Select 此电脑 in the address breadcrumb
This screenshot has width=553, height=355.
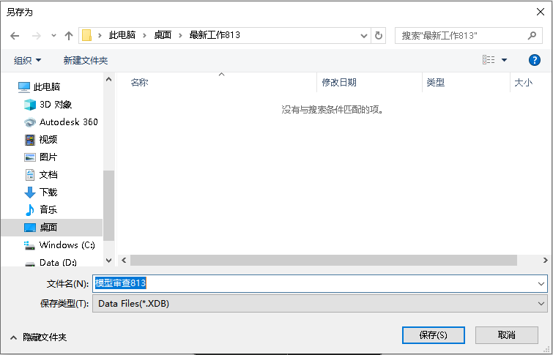122,35
